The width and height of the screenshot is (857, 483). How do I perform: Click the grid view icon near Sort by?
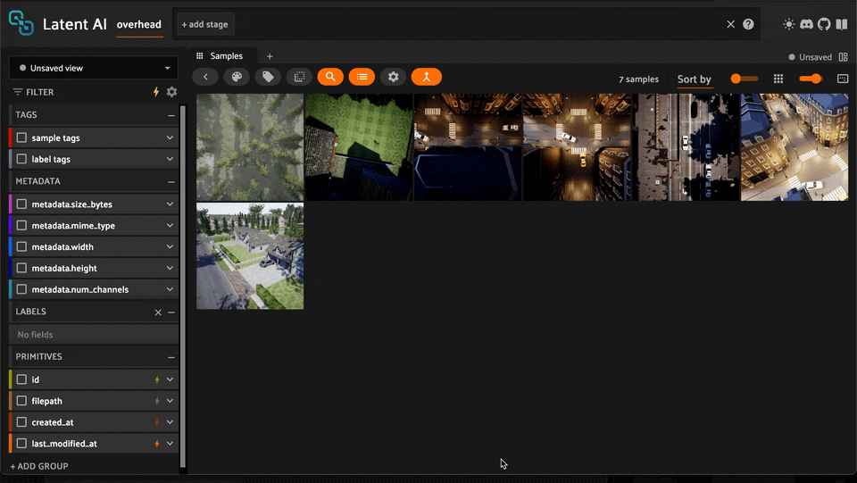coord(778,79)
